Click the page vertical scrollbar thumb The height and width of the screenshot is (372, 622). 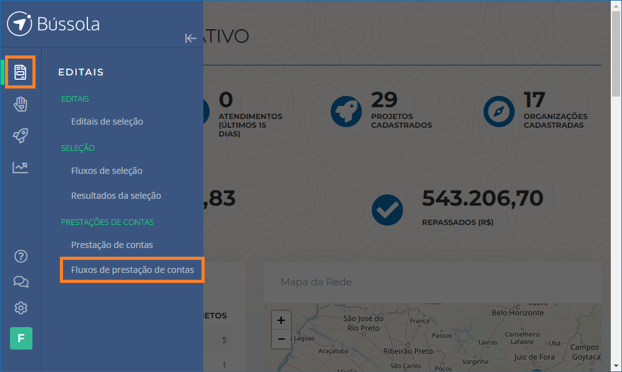click(x=616, y=54)
